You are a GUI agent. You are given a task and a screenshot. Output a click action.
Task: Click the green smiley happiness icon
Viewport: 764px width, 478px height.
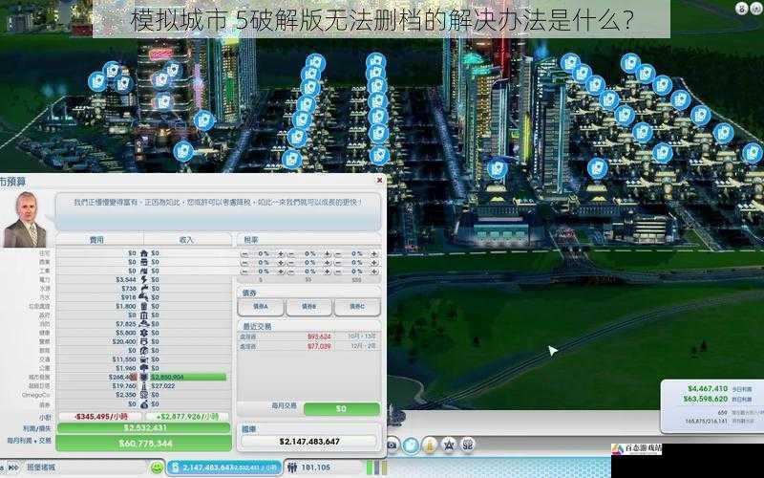tap(157, 467)
